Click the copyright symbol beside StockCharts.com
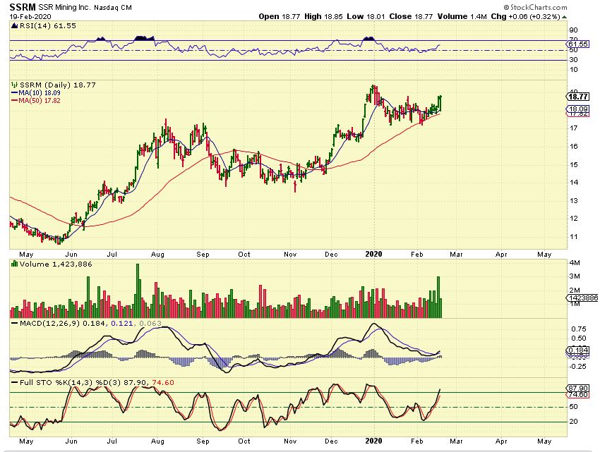600x452 pixels. (x=506, y=7)
